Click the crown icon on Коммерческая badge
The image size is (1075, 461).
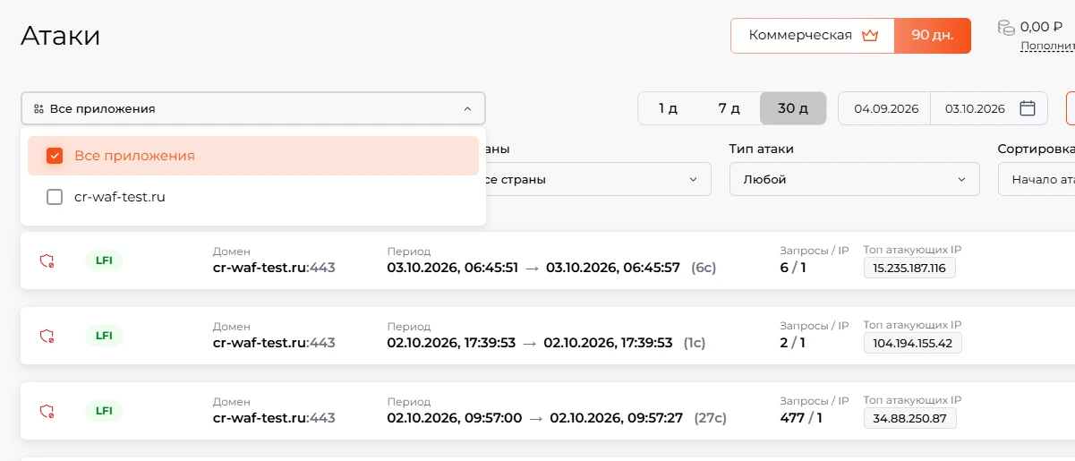870,36
